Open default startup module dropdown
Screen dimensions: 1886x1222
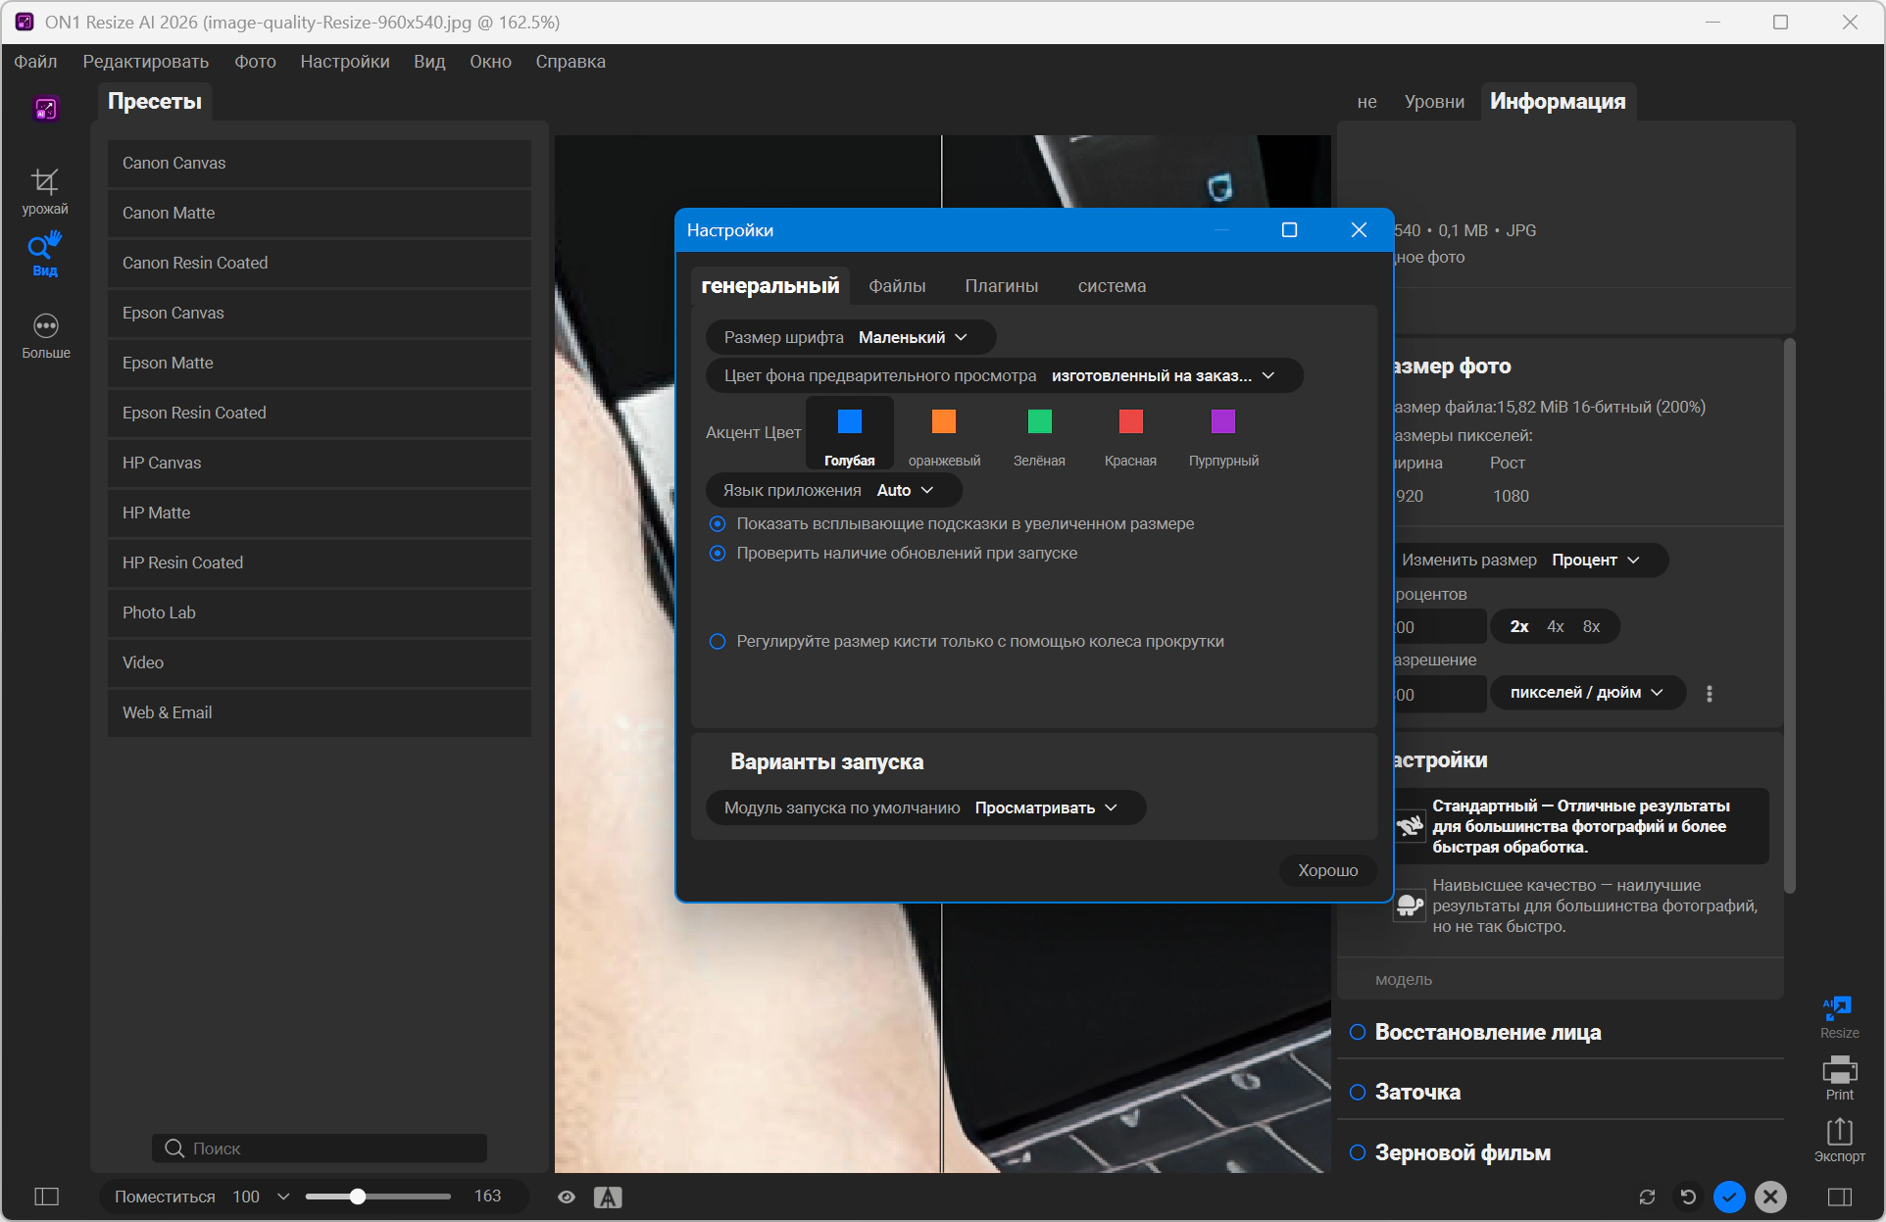click(926, 807)
